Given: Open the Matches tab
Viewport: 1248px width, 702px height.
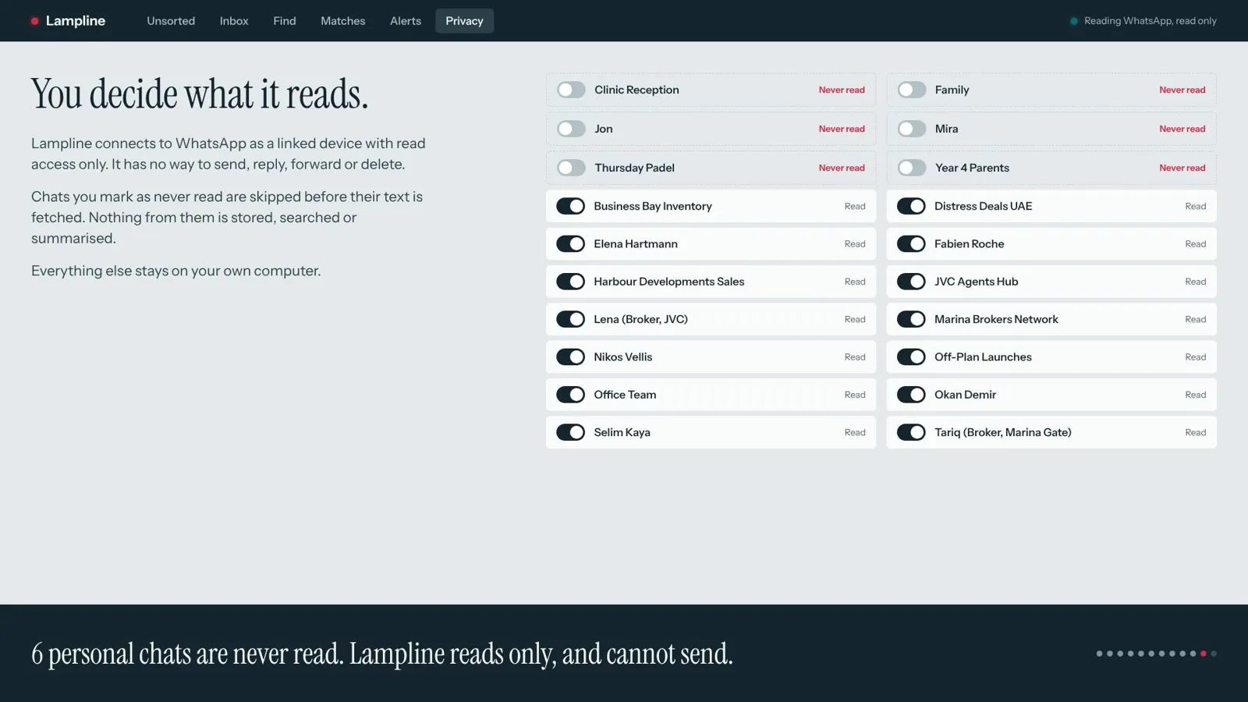Looking at the screenshot, I should [x=343, y=21].
